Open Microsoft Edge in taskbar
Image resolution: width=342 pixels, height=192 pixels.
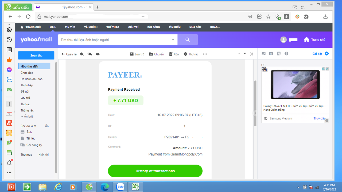point(104,187)
